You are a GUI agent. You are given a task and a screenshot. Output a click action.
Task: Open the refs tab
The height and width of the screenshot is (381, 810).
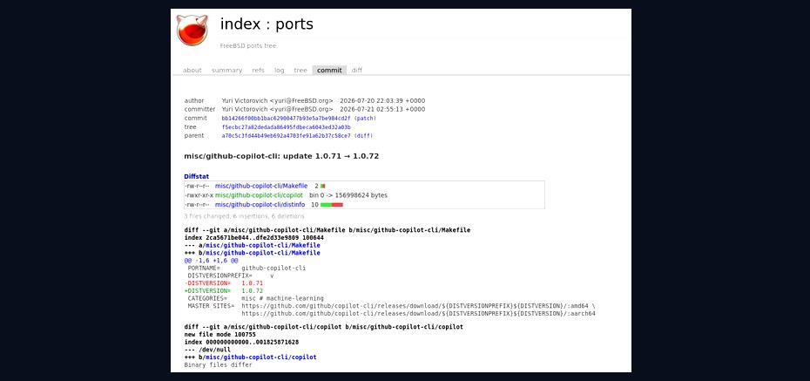click(x=259, y=71)
